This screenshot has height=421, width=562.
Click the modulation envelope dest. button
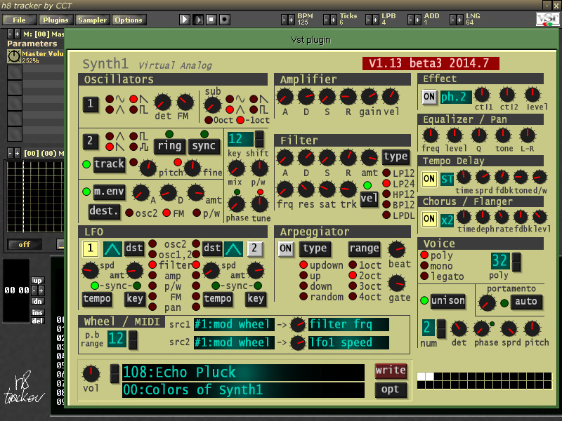104,211
